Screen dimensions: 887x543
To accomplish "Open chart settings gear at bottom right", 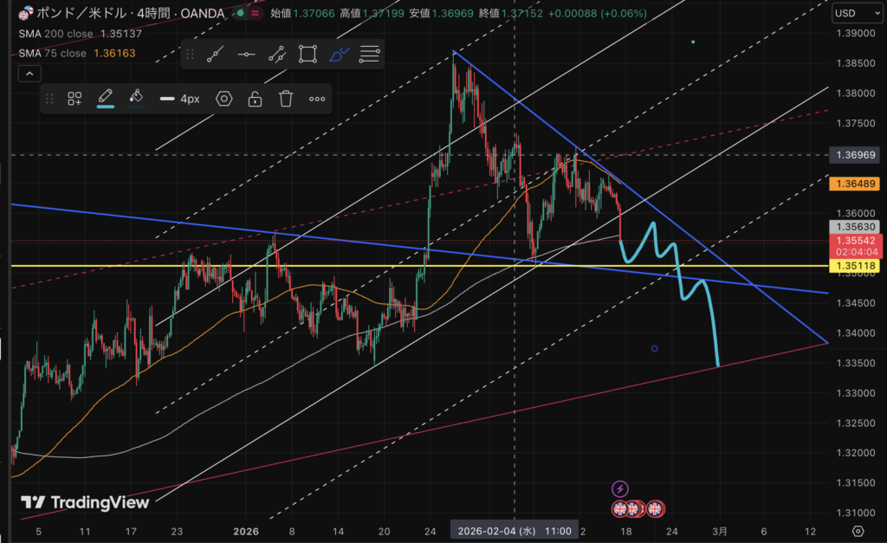I will tap(858, 531).
